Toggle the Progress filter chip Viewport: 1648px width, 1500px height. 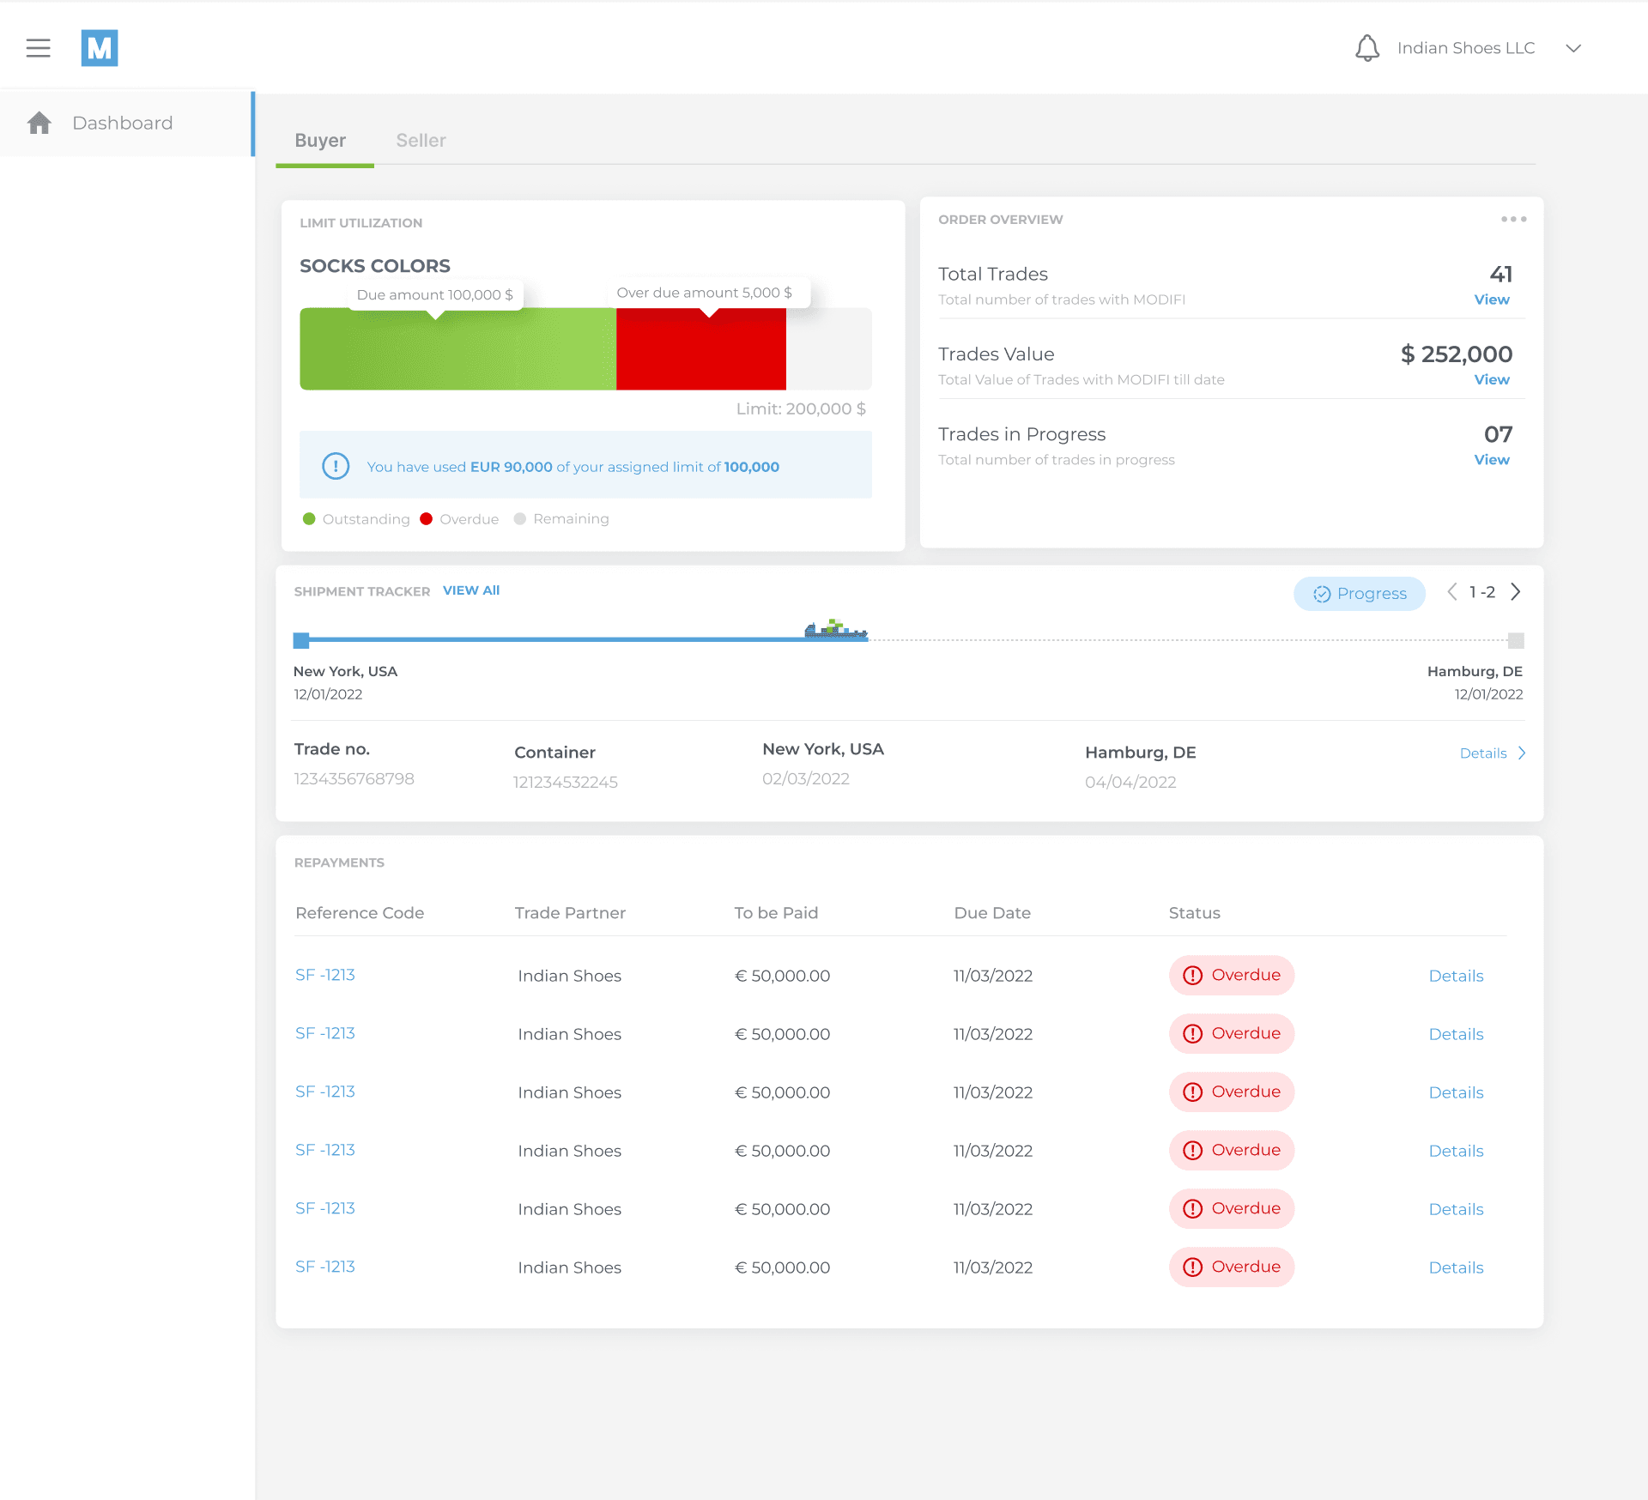tap(1359, 593)
